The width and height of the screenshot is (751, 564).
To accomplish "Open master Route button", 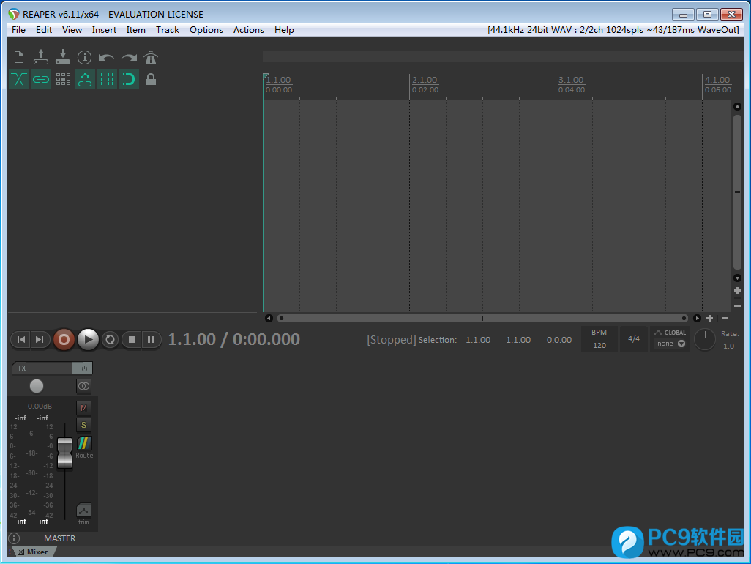I will click(x=84, y=443).
